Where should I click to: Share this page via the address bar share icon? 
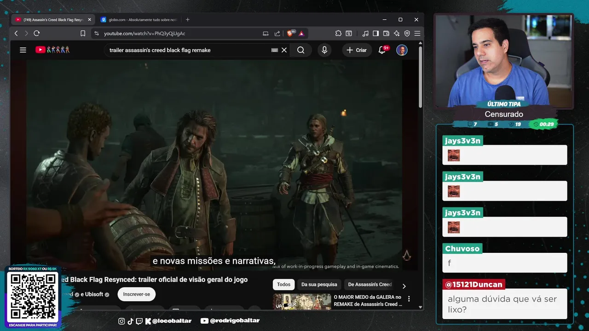277,33
